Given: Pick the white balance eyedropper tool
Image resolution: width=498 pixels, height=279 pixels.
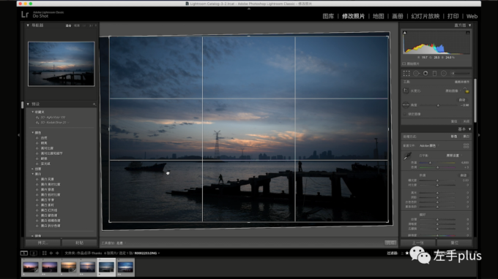Looking at the screenshot, I should 407,156.
